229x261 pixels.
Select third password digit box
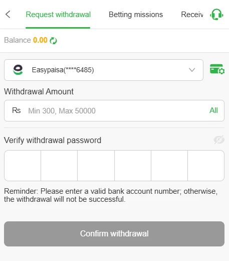pos(96,166)
